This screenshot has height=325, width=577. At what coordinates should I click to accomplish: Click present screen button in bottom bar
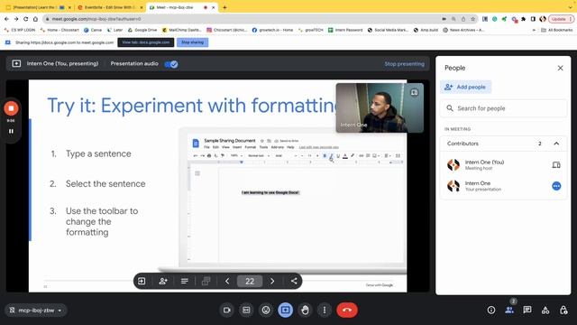(285, 311)
